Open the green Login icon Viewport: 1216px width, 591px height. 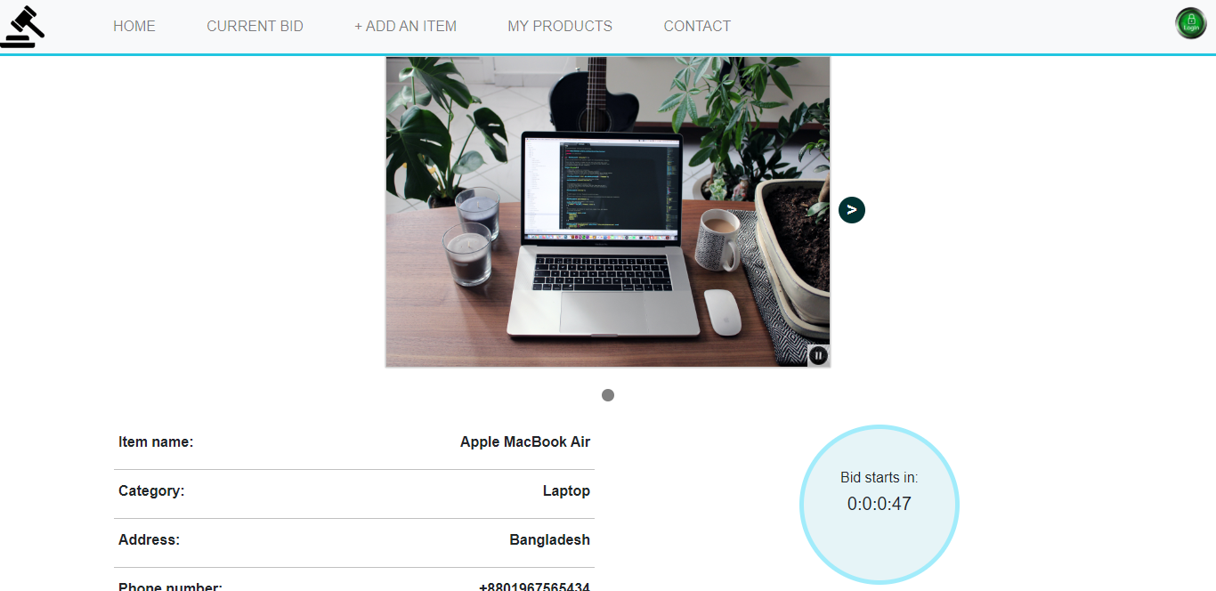coord(1190,23)
